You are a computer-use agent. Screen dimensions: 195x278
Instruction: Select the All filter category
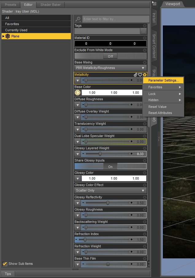[x=36, y=18]
